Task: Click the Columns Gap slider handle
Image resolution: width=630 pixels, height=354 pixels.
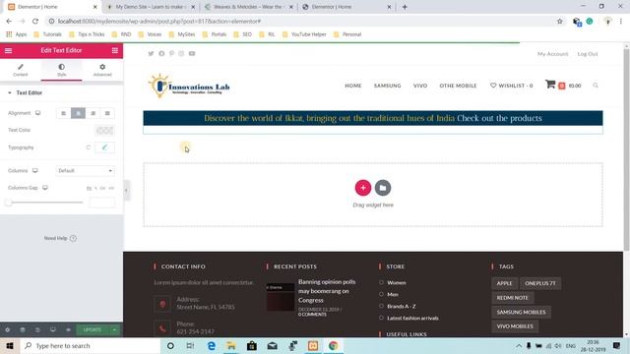Action: tap(9, 203)
